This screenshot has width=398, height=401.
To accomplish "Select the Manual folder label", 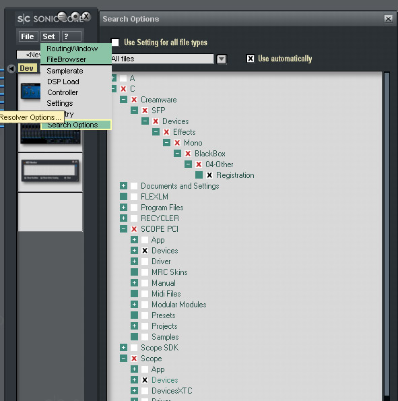I will (x=164, y=283).
